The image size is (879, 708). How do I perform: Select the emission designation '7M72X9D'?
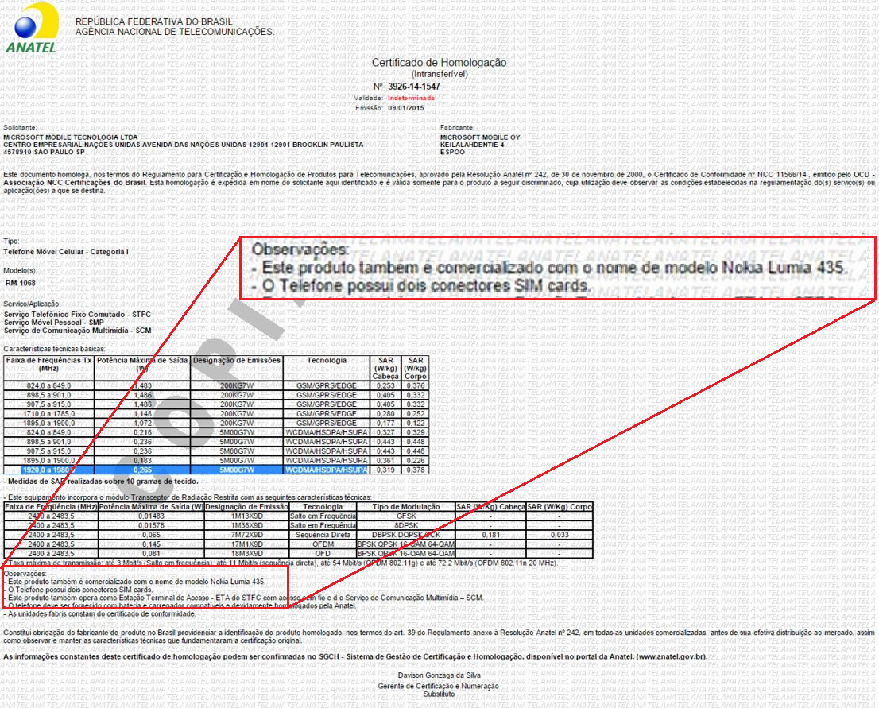[x=246, y=535]
